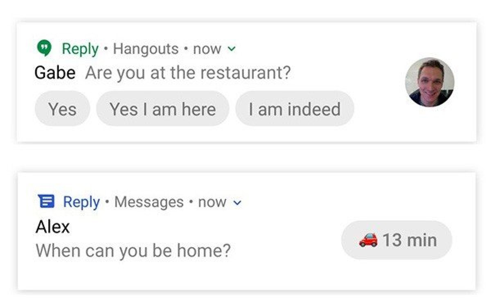
Task: Open Gabe's message "Are you at the restaurant?"
Action: point(188,73)
